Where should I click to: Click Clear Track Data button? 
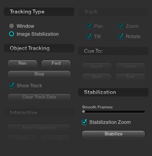[39, 97]
